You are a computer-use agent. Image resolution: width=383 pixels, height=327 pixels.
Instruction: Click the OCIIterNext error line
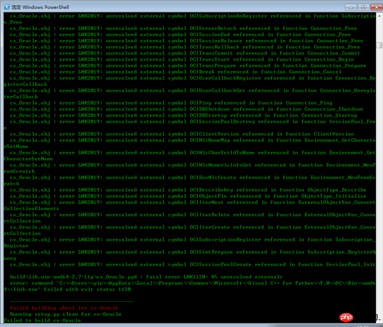(x=190, y=205)
